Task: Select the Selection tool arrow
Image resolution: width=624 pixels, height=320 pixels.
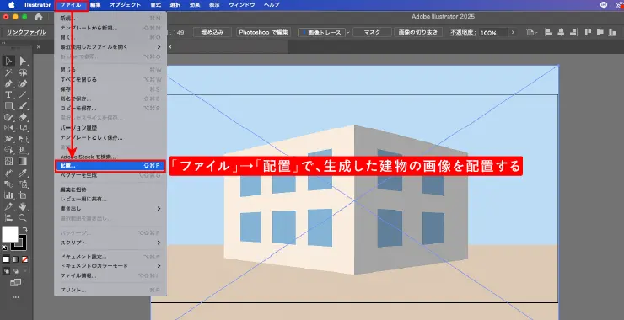Action: 8,61
